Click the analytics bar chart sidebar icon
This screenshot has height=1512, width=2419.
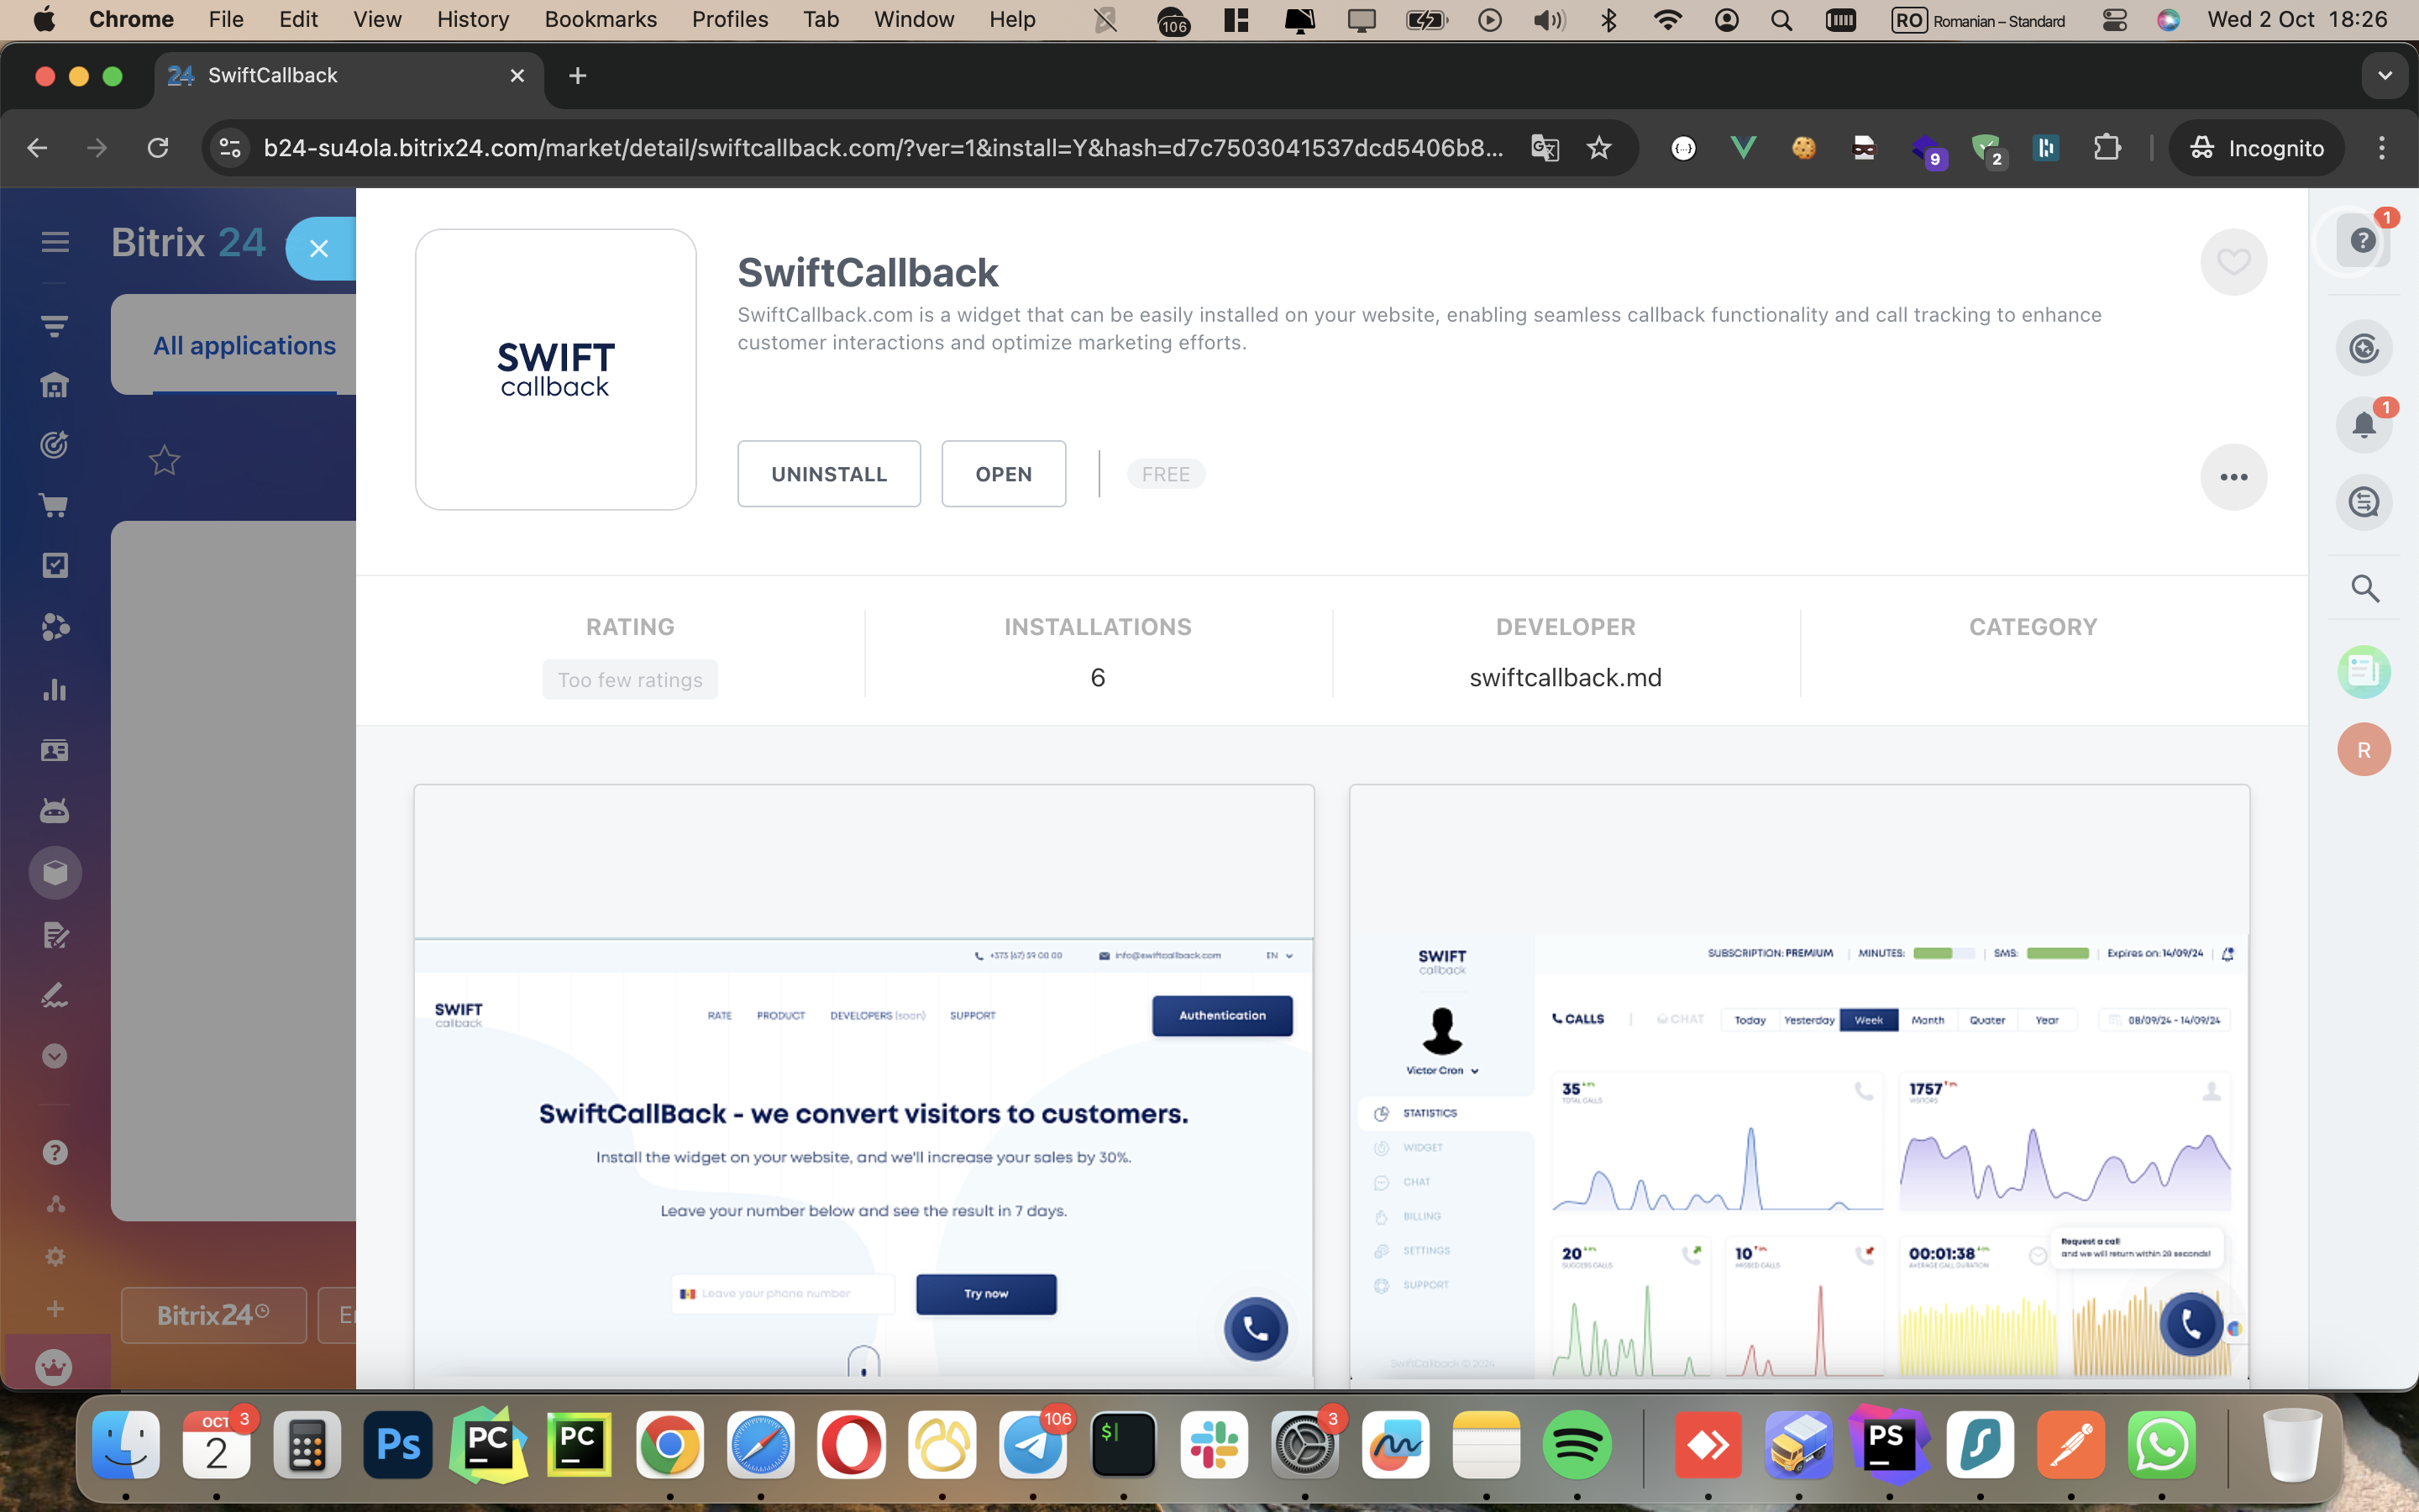[x=55, y=690]
